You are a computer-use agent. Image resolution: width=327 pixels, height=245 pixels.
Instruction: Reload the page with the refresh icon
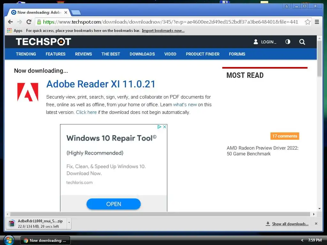pyautogui.click(x=29, y=22)
